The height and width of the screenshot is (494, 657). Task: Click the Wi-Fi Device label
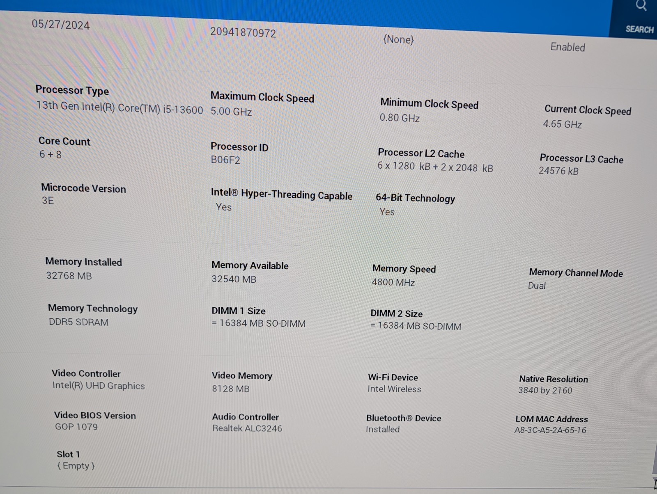[x=393, y=377]
